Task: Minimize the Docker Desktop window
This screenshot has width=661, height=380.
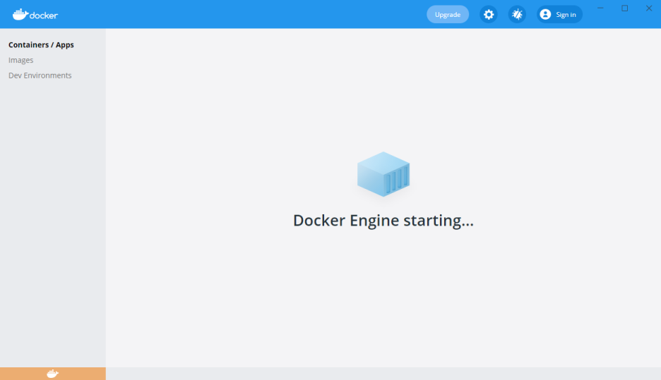Action: coord(600,8)
